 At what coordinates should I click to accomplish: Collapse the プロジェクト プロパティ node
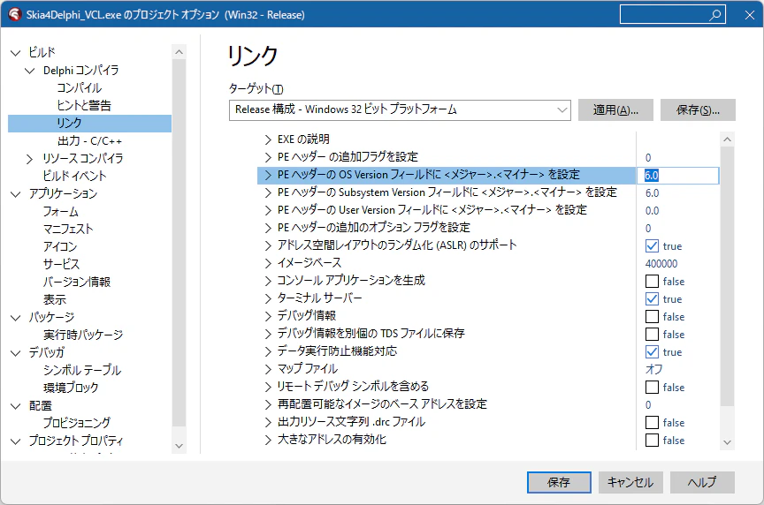coord(16,441)
